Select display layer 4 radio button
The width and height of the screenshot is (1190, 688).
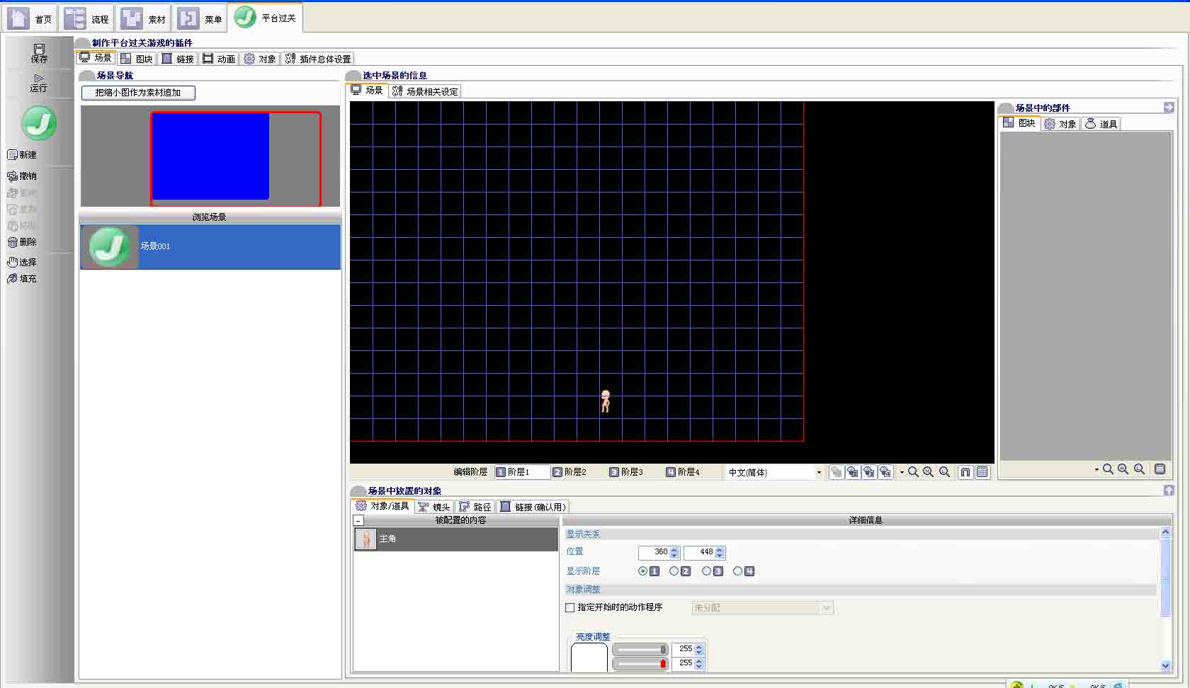click(x=737, y=571)
